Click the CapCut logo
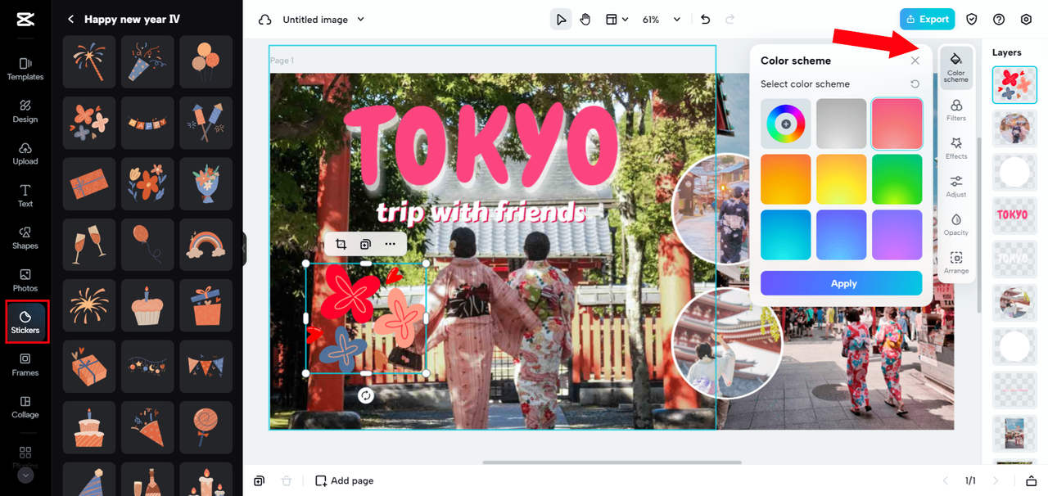The image size is (1048, 496). point(25,19)
